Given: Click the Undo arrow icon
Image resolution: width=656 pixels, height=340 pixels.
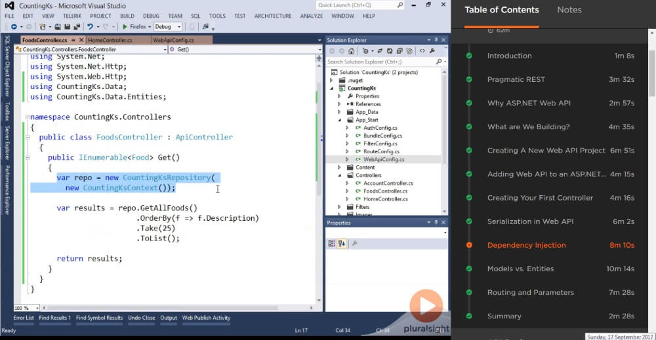Looking at the screenshot, I should click(x=91, y=27).
